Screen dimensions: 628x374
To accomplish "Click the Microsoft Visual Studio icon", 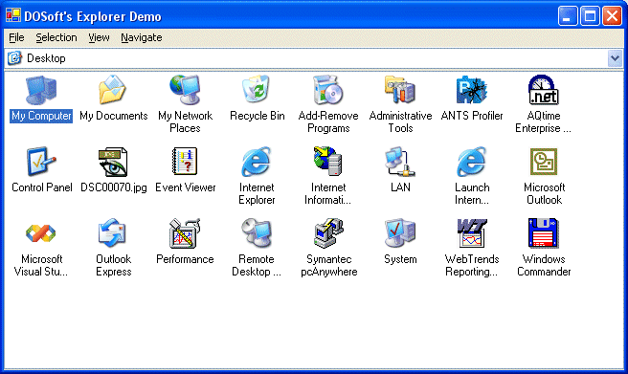I will click(x=41, y=232).
